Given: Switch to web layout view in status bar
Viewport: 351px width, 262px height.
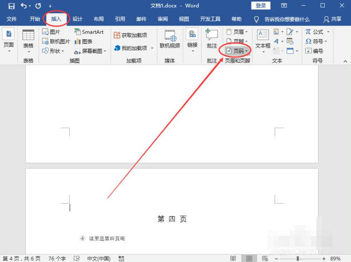Looking at the screenshot, I should (x=265, y=258).
